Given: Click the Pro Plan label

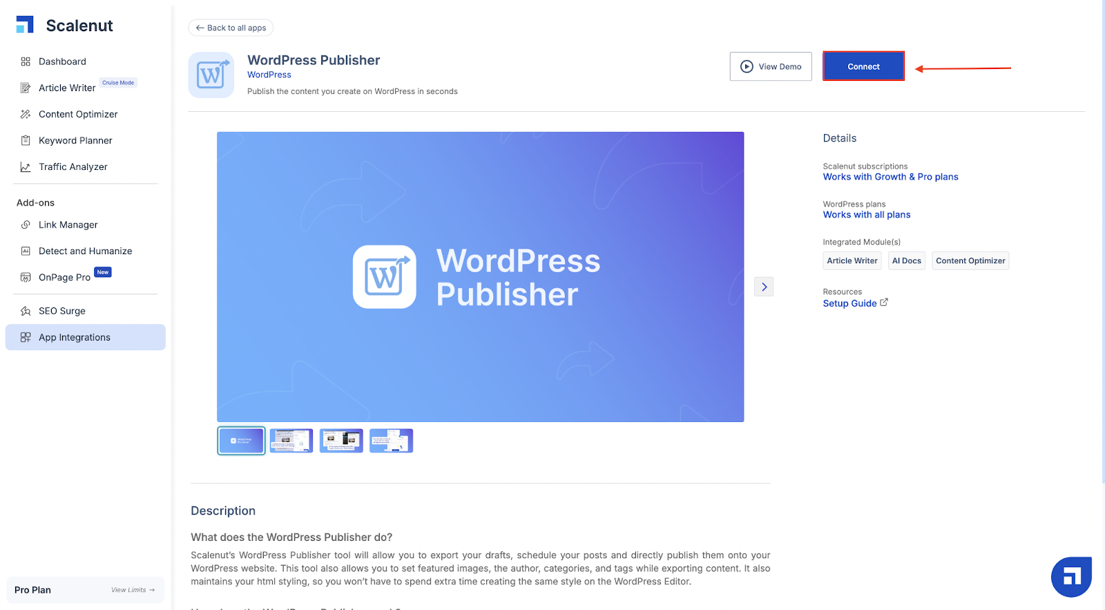Looking at the screenshot, I should pos(32,590).
